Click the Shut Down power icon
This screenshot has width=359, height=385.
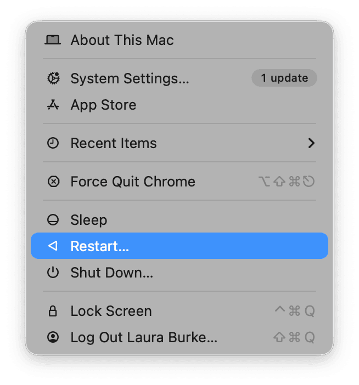coord(53,273)
